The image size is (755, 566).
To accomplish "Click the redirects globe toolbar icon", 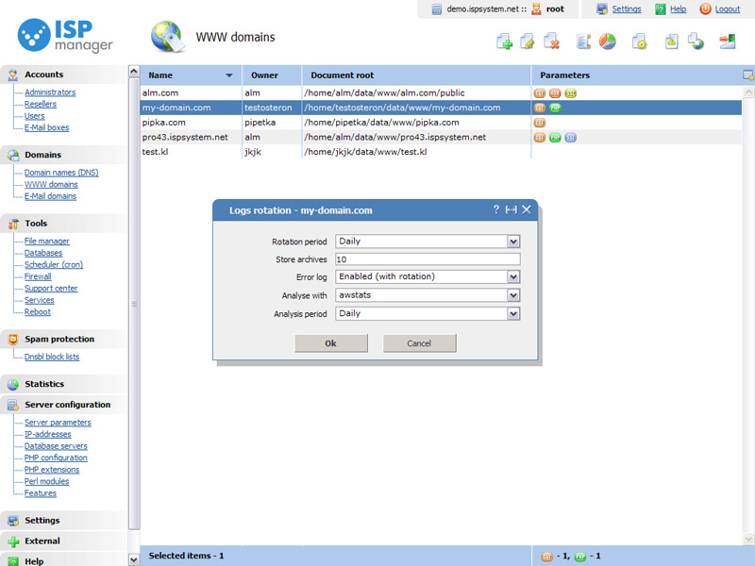I will (x=696, y=42).
